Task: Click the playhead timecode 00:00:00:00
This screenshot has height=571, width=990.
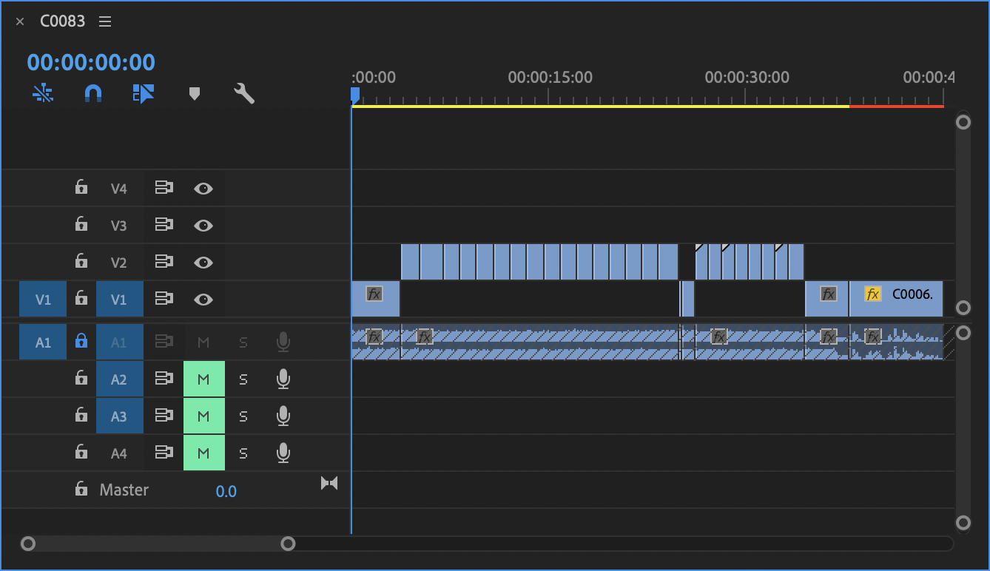Action: [x=91, y=62]
